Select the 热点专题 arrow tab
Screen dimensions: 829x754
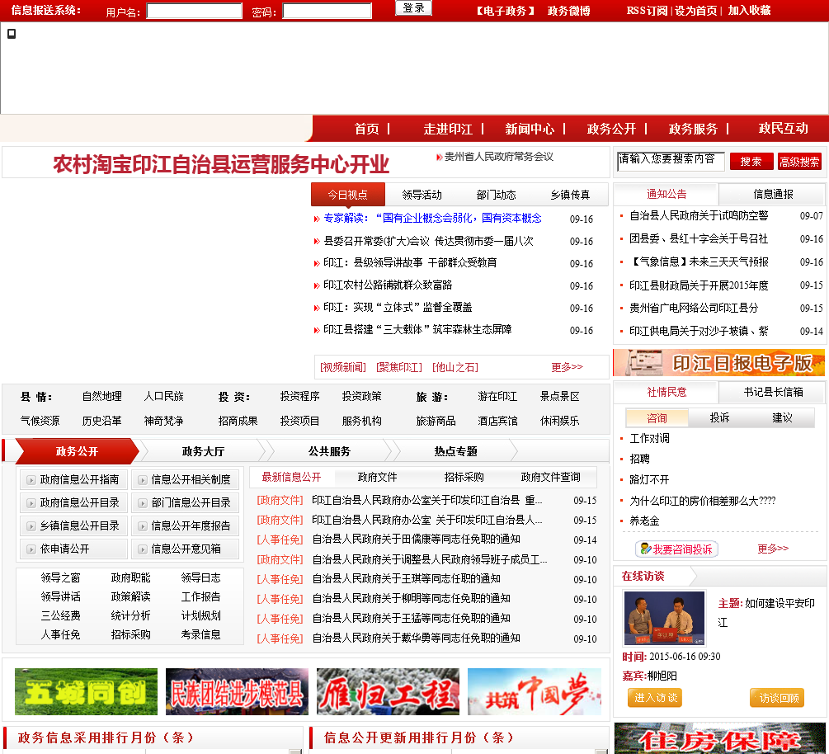tap(455, 451)
